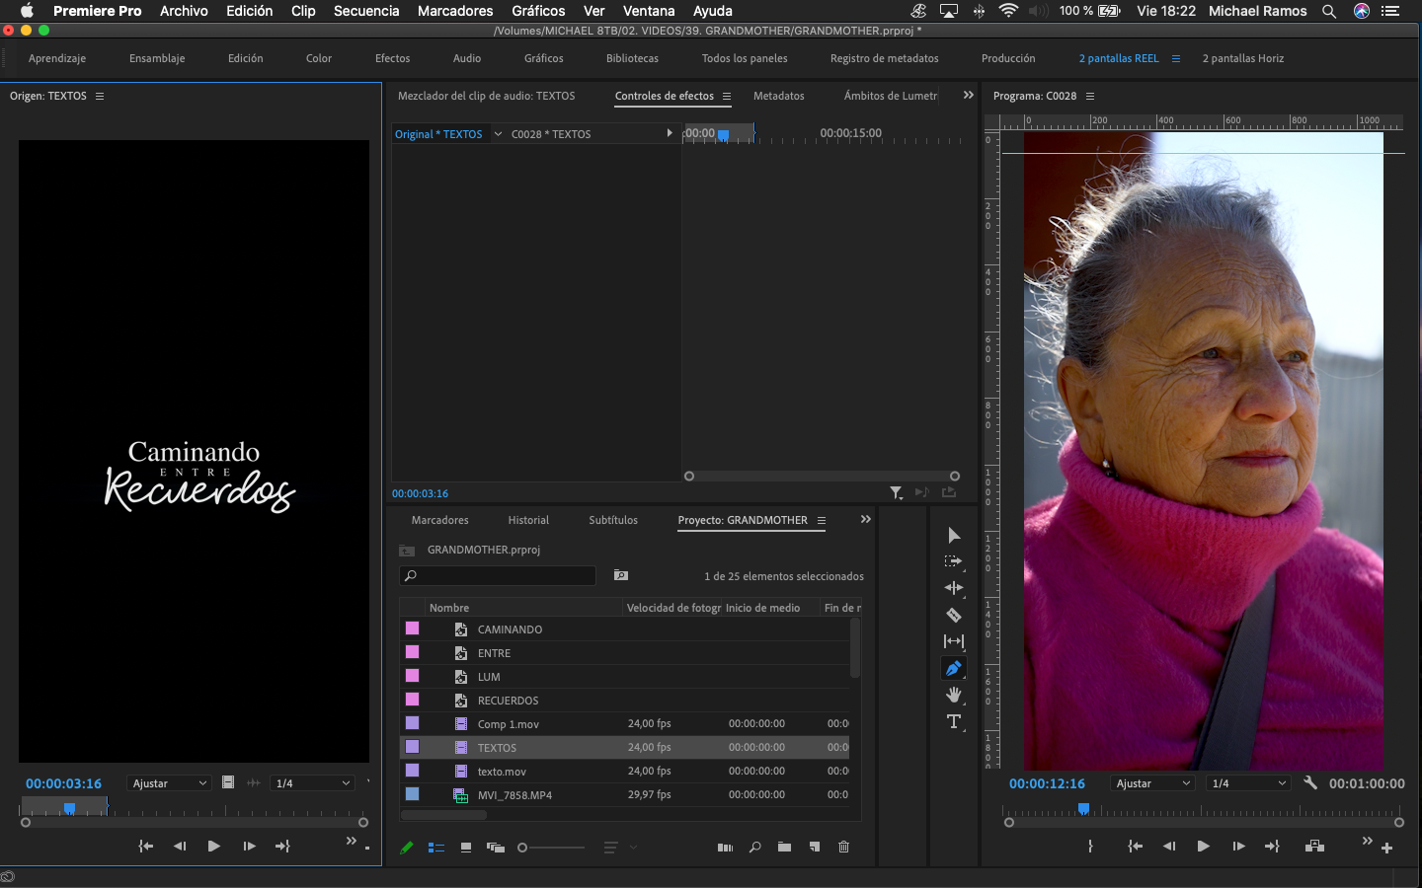Expand the Original * TEXTOS clip dropdown arrow

tap(498, 133)
